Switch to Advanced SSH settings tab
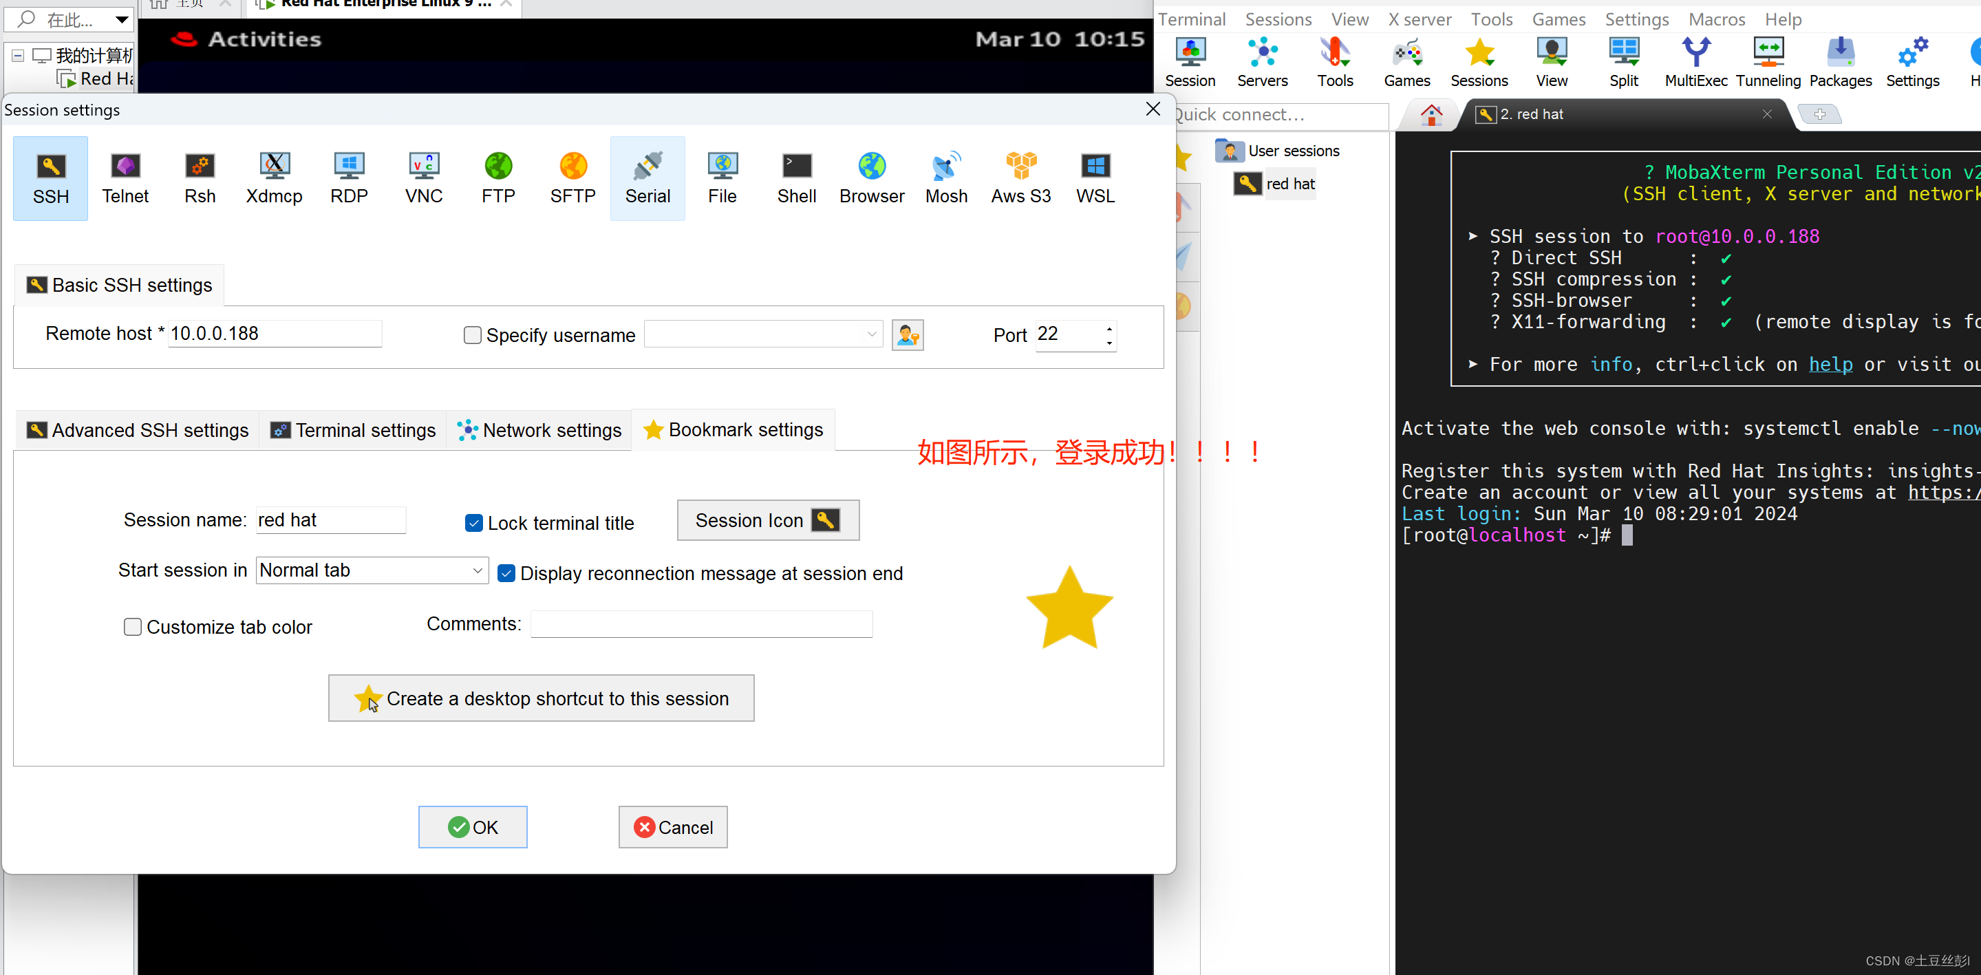Viewport: 1981px width, 975px height. coord(138,431)
